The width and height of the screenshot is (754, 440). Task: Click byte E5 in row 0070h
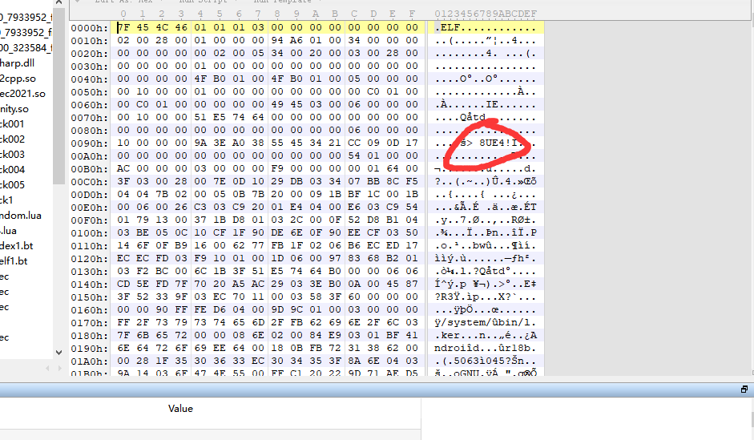[x=220, y=117]
